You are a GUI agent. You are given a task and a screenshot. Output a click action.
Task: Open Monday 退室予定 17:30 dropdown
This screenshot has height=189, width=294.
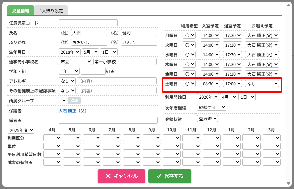click(x=232, y=35)
